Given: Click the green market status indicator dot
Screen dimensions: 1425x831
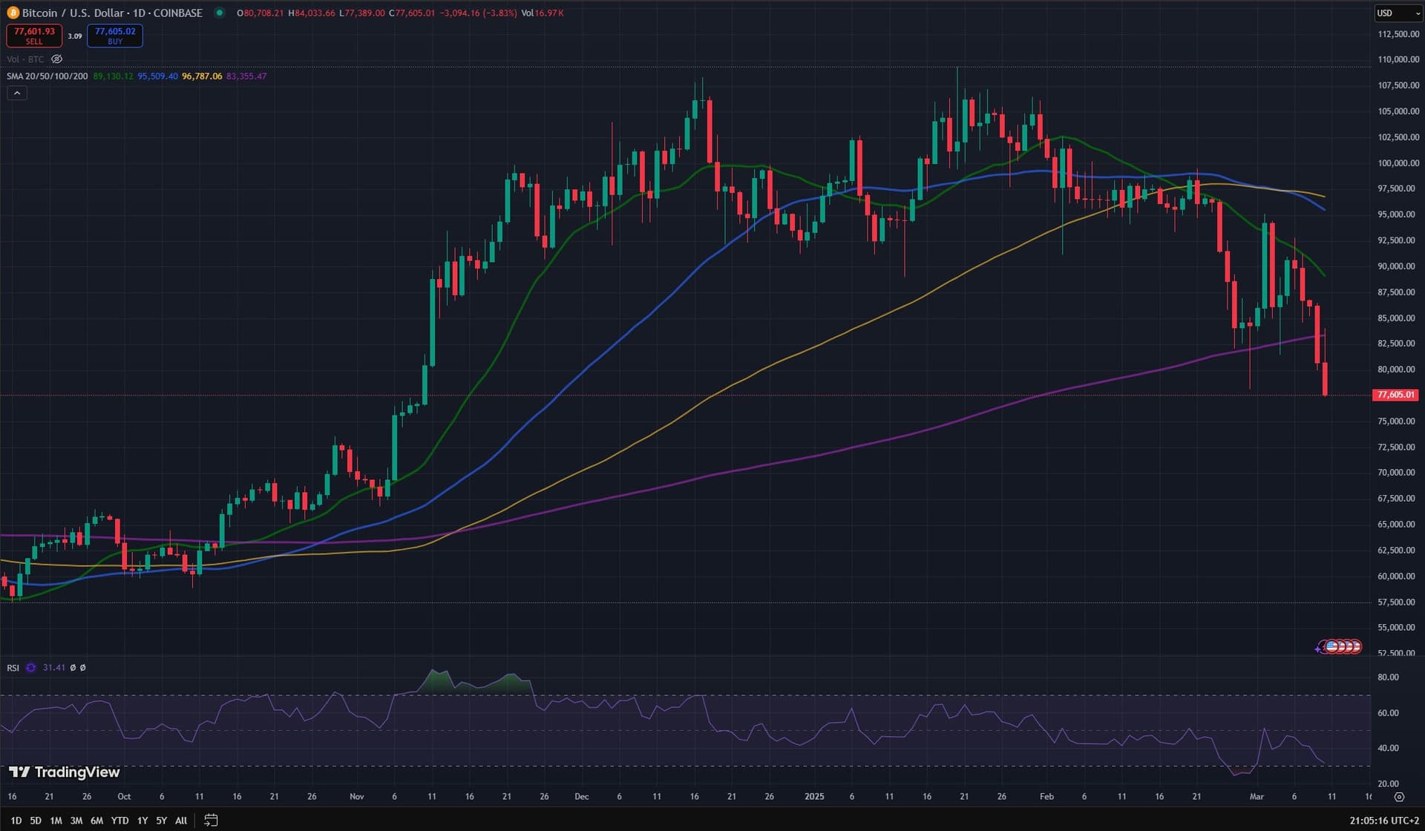Looking at the screenshot, I should (x=219, y=13).
